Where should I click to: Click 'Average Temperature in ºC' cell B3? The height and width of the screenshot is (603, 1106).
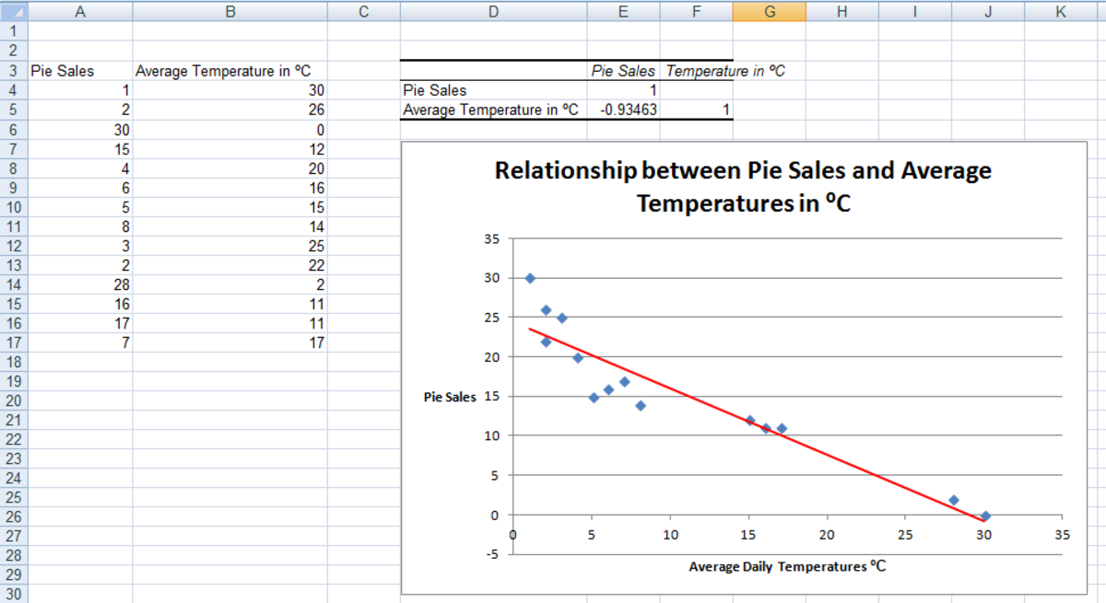coord(229,71)
